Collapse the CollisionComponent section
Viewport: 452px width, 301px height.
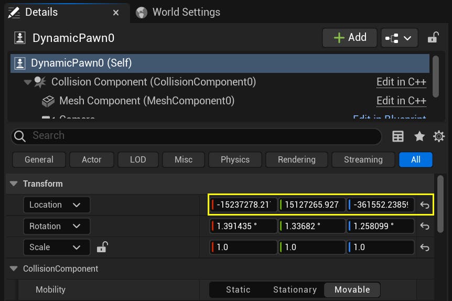(x=14, y=268)
